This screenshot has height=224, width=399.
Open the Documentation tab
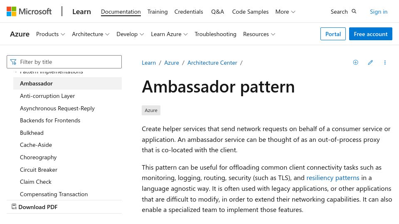coord(121,12)
